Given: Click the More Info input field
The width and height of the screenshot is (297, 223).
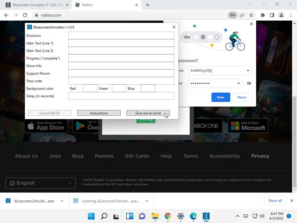Looking at the screenshot, I should [x=121, y=66].
